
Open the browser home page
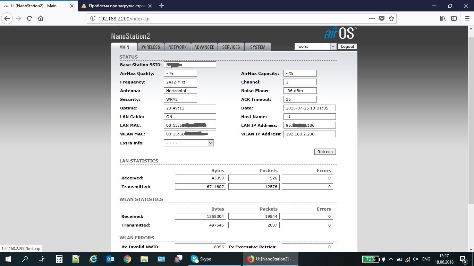tap(41, 18)
